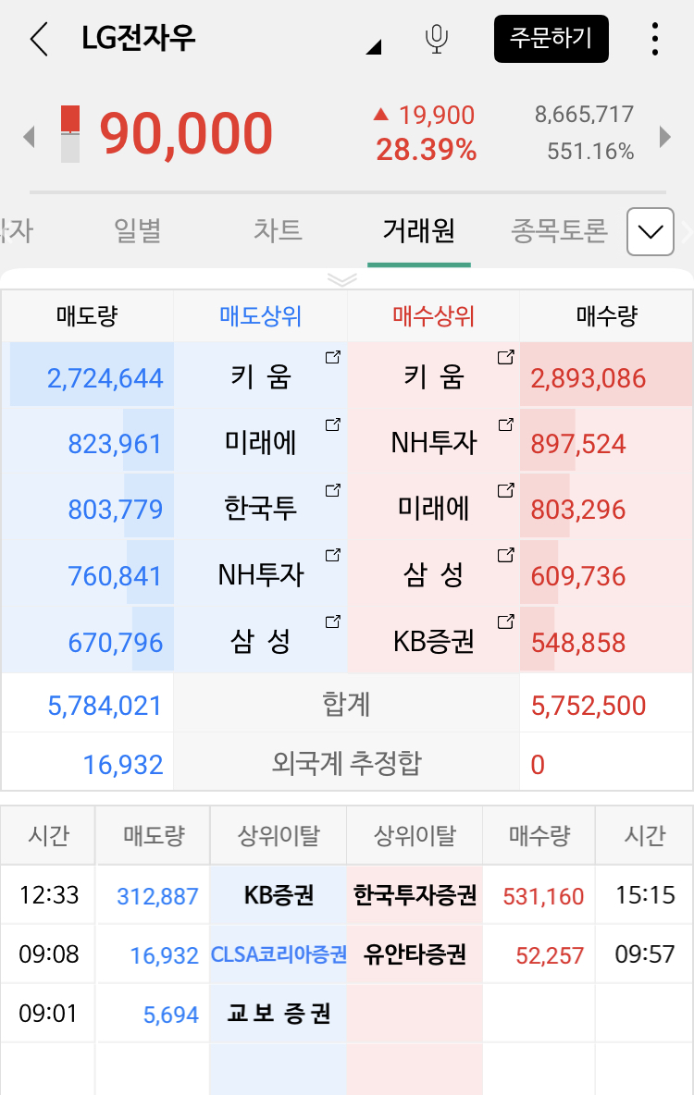Select CLSA코리아증권 in the 상위이탈 list

279,954
